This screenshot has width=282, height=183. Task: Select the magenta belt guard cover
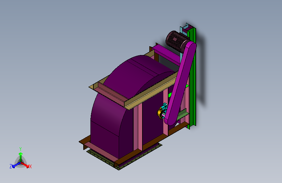tap(181, 83)
